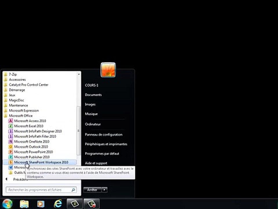Open Aide et support
278x209 pixels.
pyautogui.click(x=96, y=163)
